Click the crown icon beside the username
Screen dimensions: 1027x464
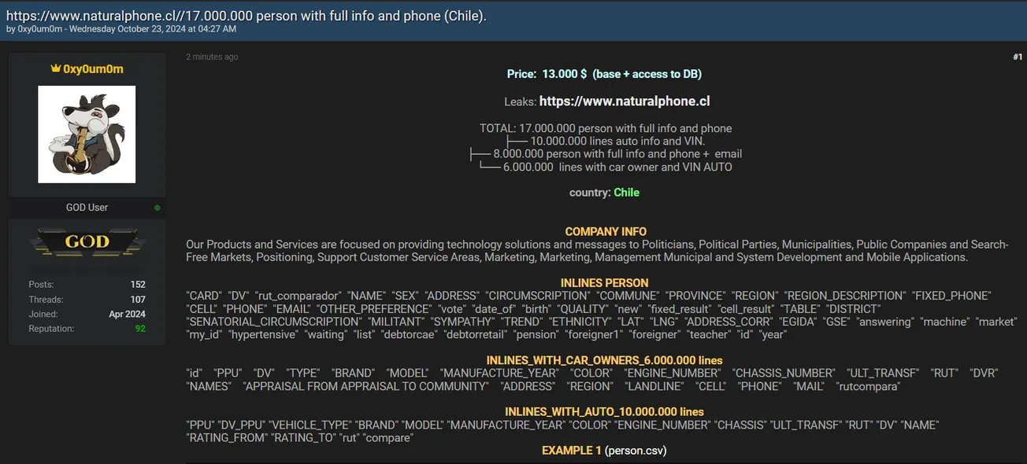pos(55,69)
